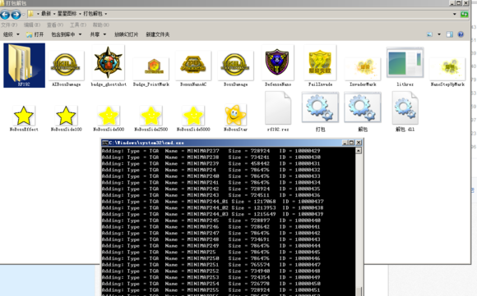Screen dimensions: 477x296
Task: Click the address bar refresh button
Action: click(464, 14)
